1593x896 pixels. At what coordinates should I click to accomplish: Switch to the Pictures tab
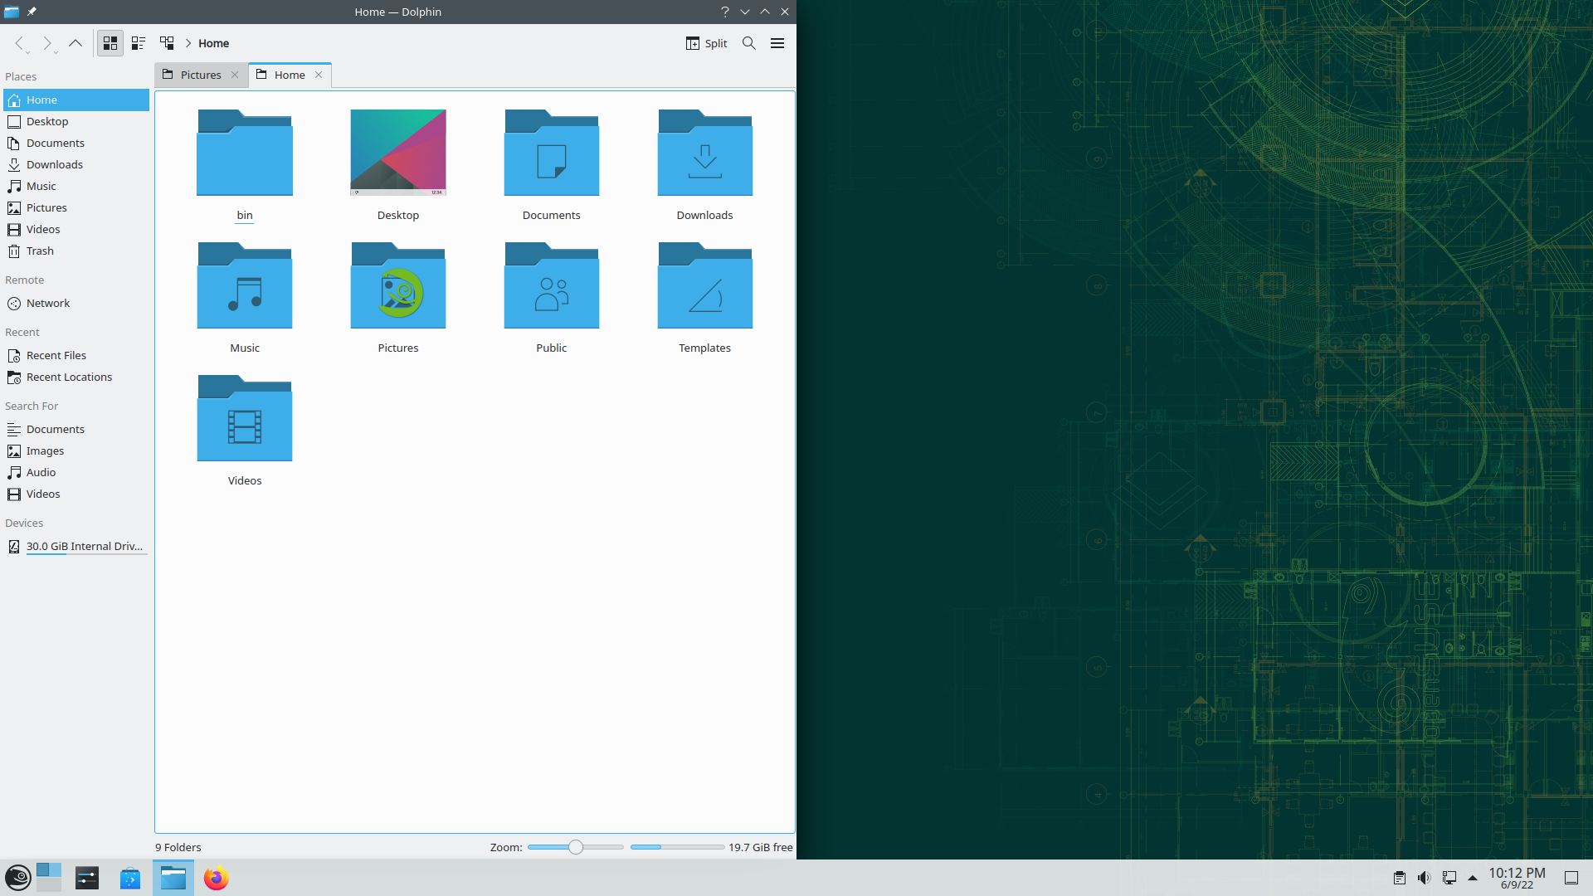coord(200,75)
